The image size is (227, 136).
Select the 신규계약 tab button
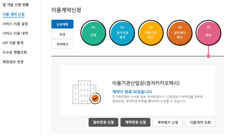point(62,24)
